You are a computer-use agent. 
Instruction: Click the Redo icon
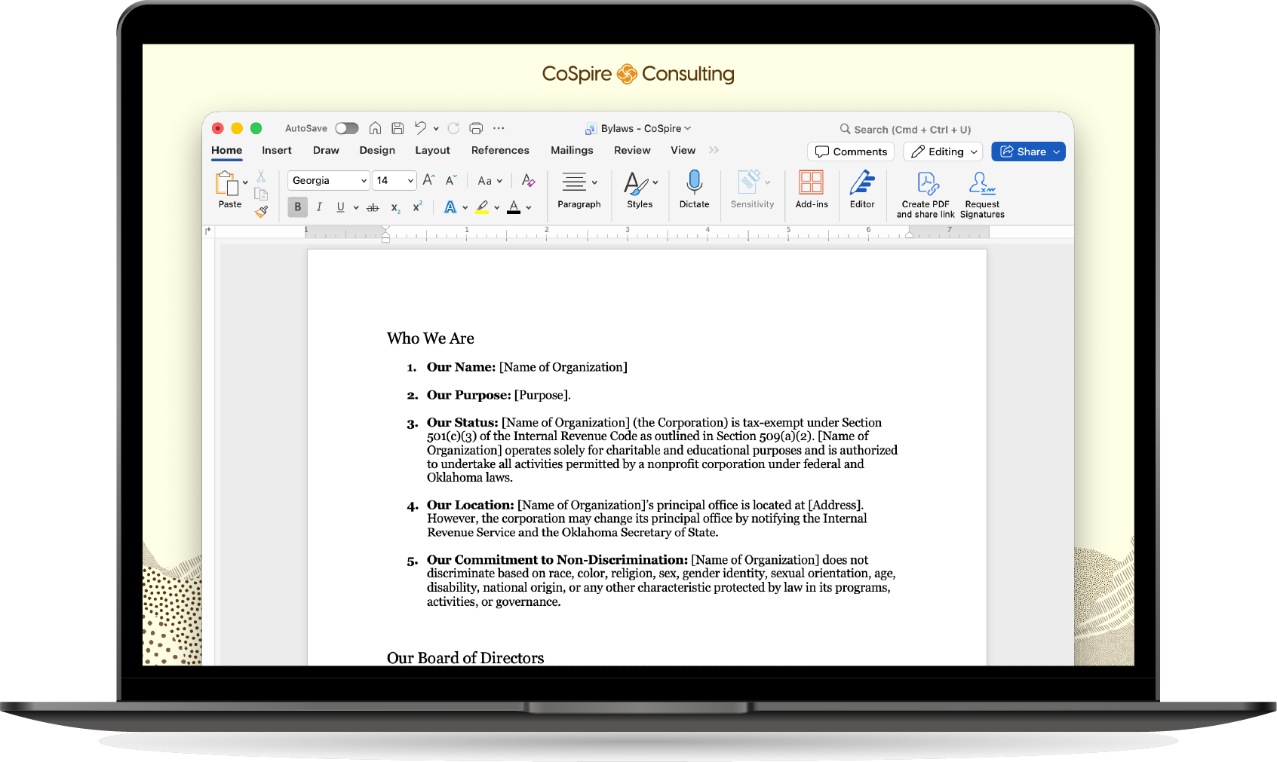453,128
